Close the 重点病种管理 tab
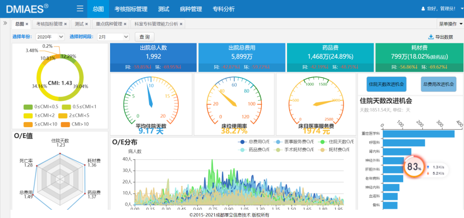The width and height of the screenshot is (464, 218). 125,24
